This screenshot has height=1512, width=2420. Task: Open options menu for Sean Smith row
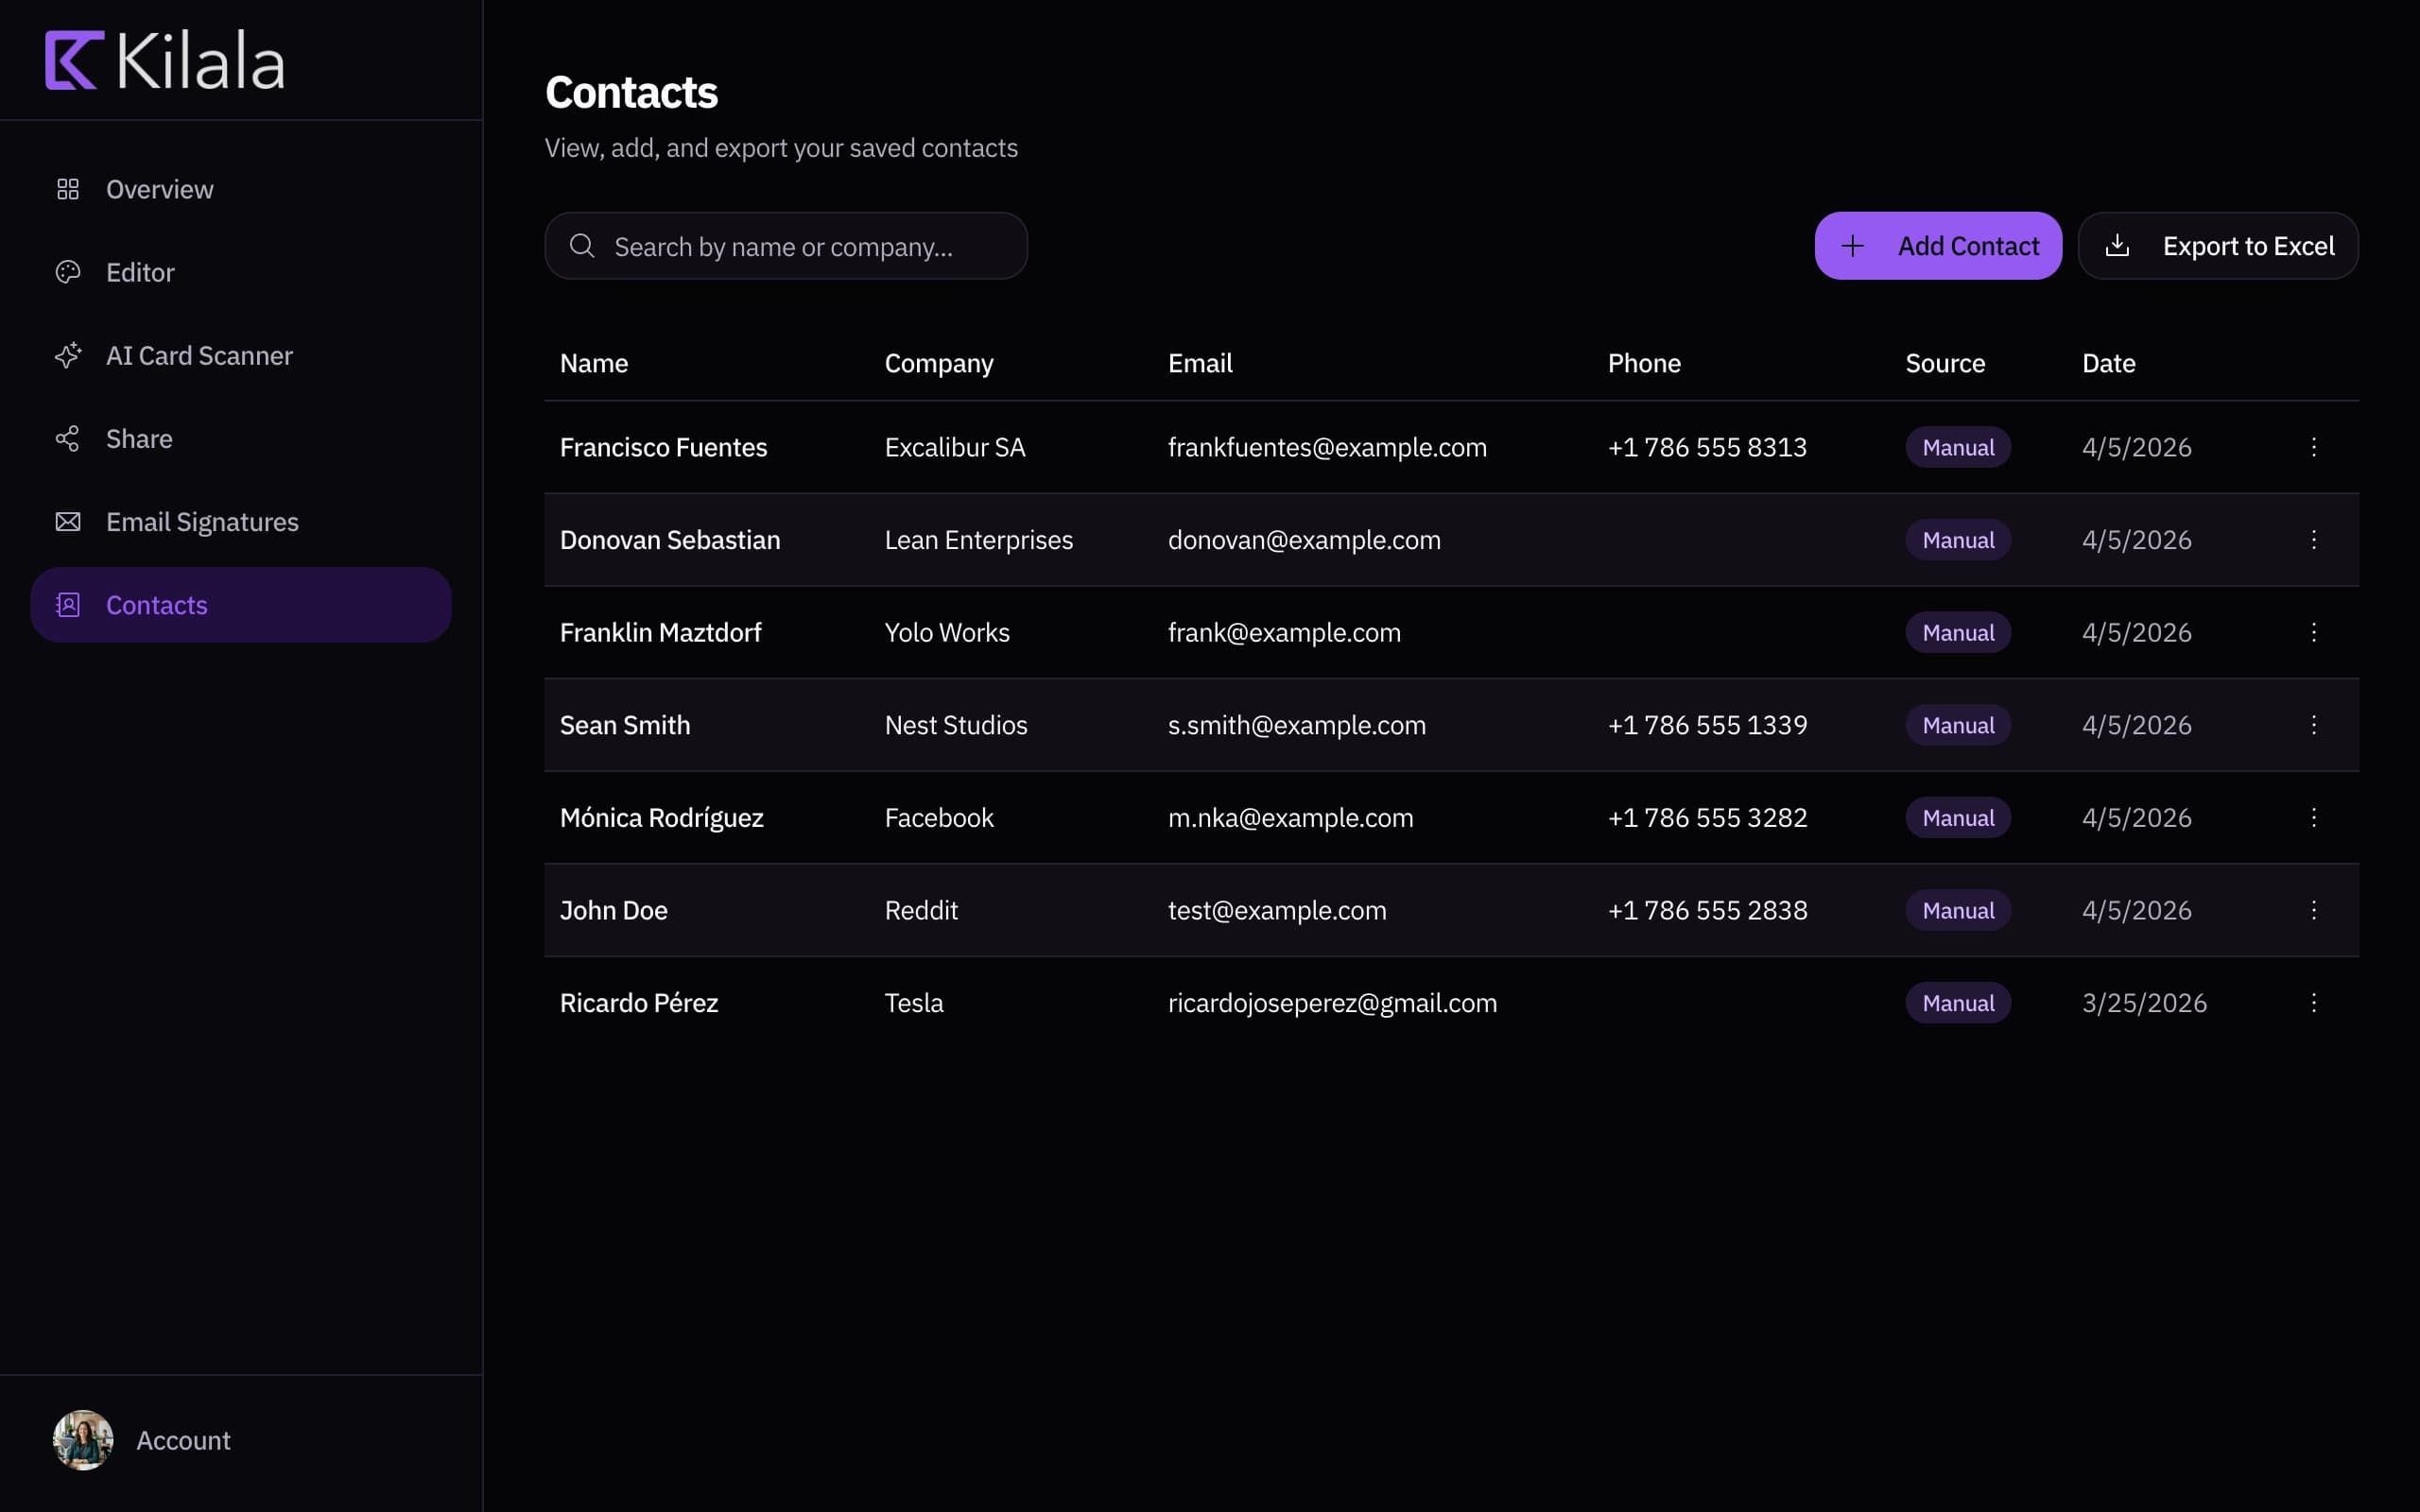click(x=2315, y=724)
